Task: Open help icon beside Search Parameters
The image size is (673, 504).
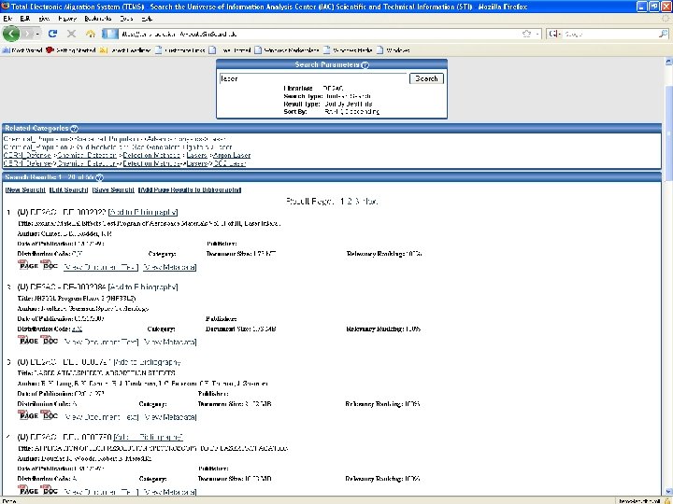Action: 365,65
